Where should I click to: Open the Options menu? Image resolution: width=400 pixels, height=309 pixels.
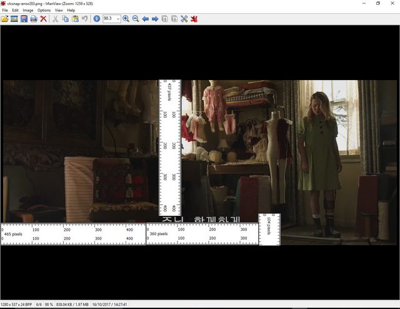point(44,10)
